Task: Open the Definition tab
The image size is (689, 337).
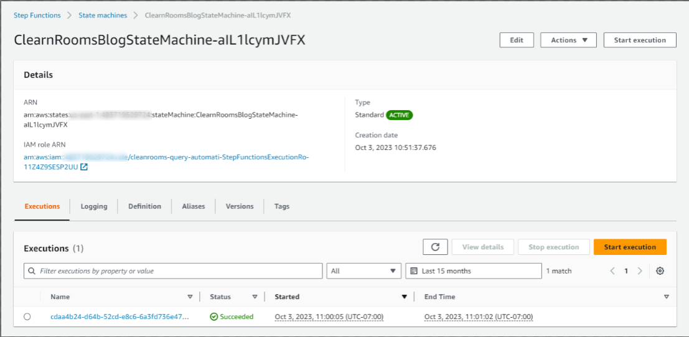Action: tap(144, 206)
